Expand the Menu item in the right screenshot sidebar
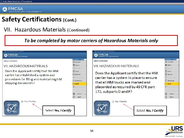The image size is (184, 138). coord(171,65)
